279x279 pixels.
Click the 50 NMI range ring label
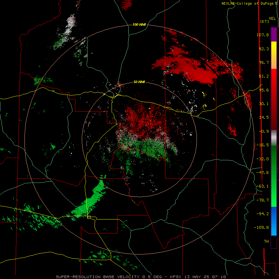point(139,82)
